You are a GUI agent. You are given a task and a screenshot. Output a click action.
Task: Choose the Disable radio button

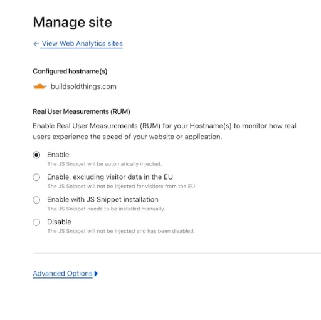coord(36,222)
